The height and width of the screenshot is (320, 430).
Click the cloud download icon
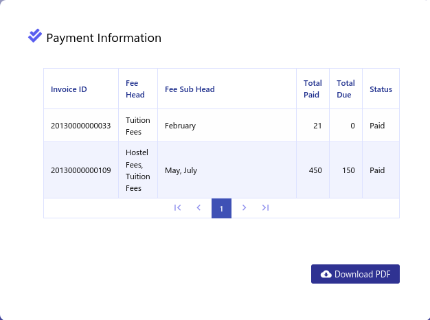coord(326,274)
